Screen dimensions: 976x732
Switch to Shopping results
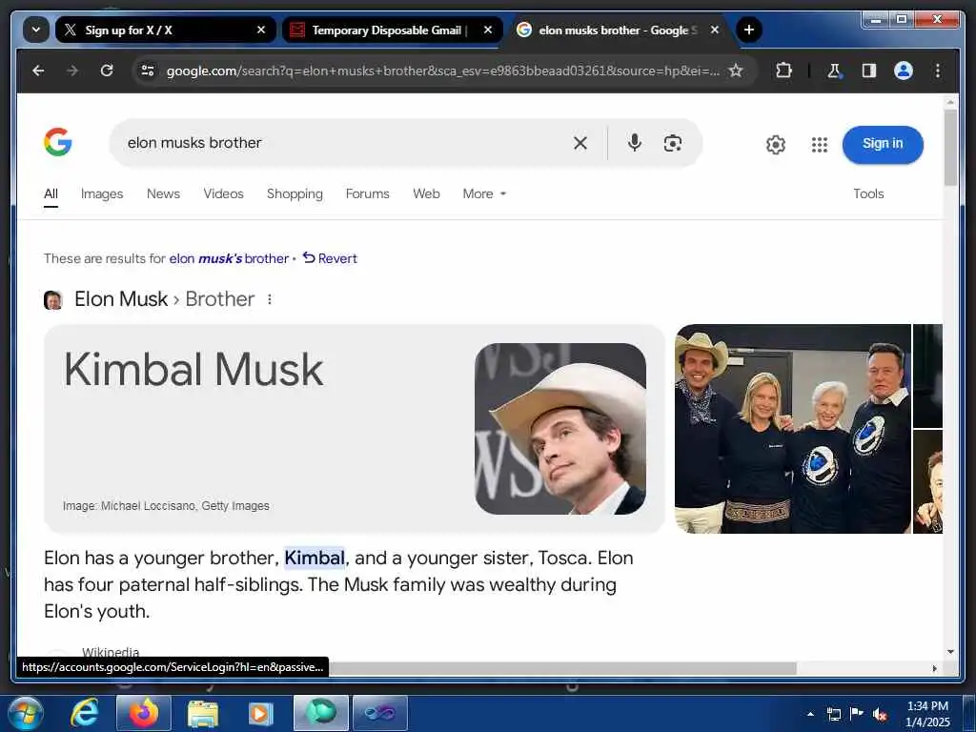click(x=295, y=193)
